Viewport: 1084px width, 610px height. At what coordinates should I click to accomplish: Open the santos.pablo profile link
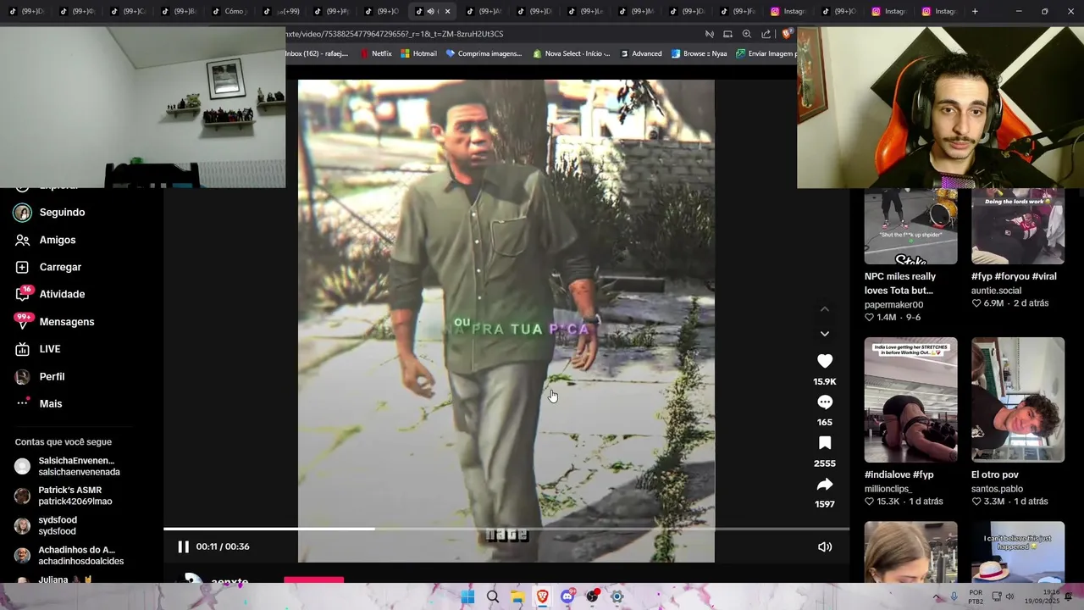pyautogui.click(x=997, y=489)
